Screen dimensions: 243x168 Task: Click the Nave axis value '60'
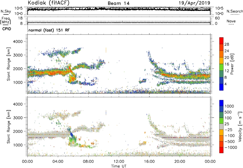tap(217, 18)
